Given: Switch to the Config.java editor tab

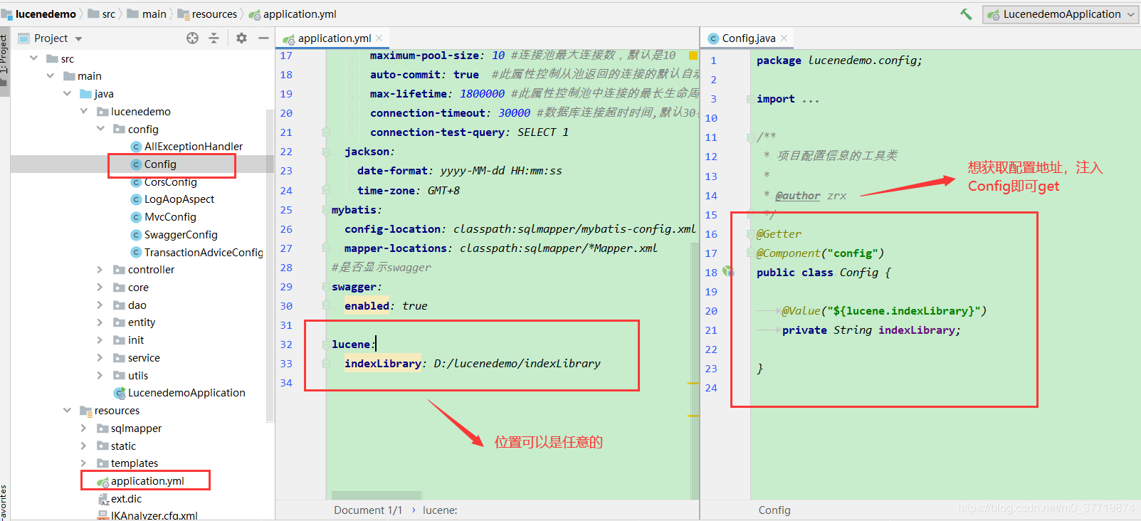Looking at the screenshot, I should 748,38.
